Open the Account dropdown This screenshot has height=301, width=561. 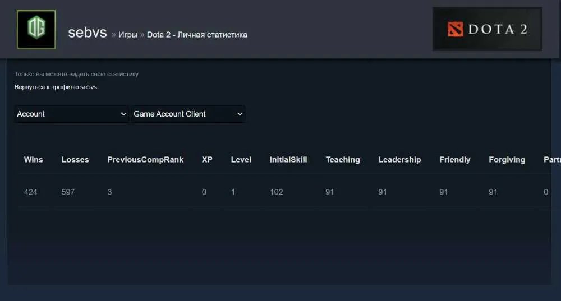tap(72, 114)
